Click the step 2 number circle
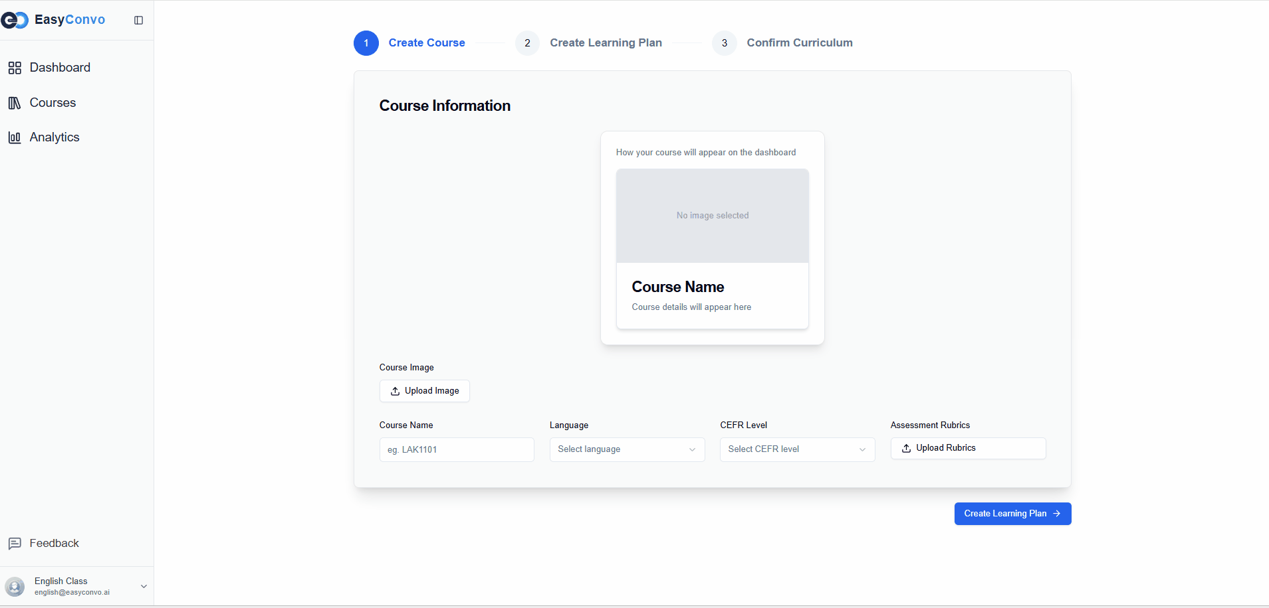This screenshot has height=608, width=1269. (527, 43)
